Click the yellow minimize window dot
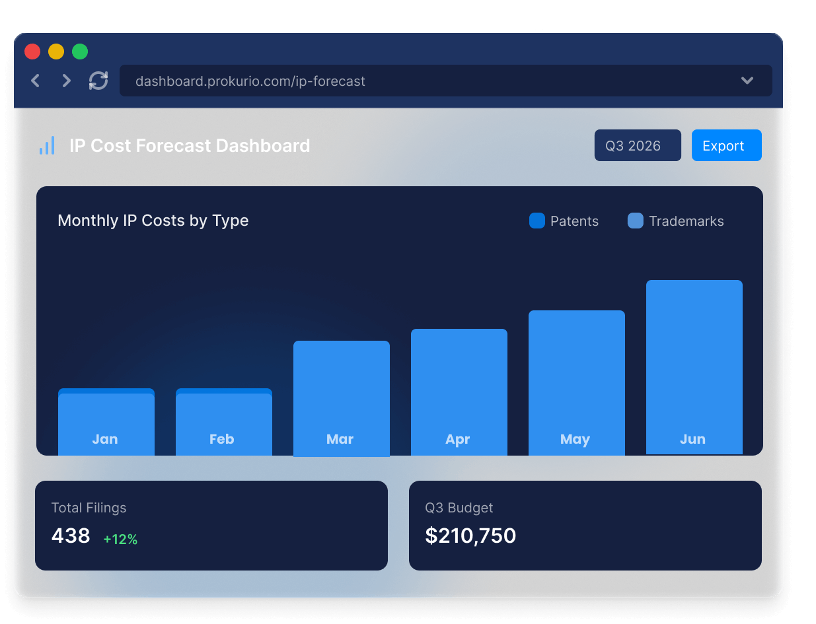 (56, 52)
